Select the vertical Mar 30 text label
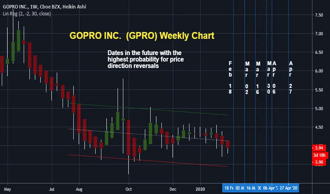This screenshot has width=330, height=194. (269, 77)
